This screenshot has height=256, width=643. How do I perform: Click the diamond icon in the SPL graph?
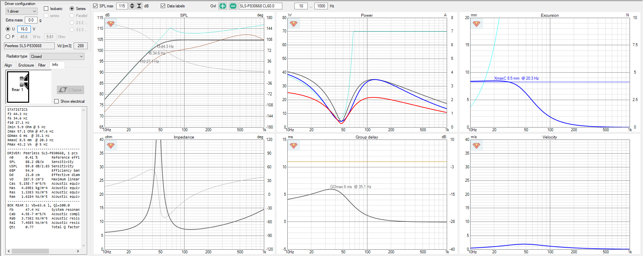point(111,24)
